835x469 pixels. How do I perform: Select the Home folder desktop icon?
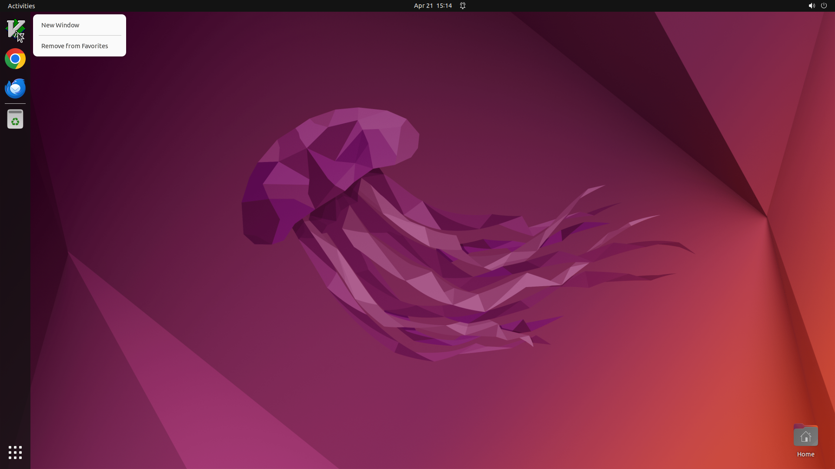tap(805, 436)
